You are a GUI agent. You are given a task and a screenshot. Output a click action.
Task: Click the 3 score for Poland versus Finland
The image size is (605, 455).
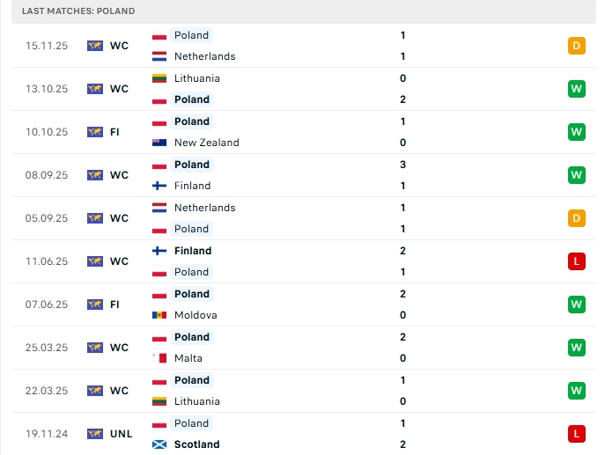(x=402, y=165)
